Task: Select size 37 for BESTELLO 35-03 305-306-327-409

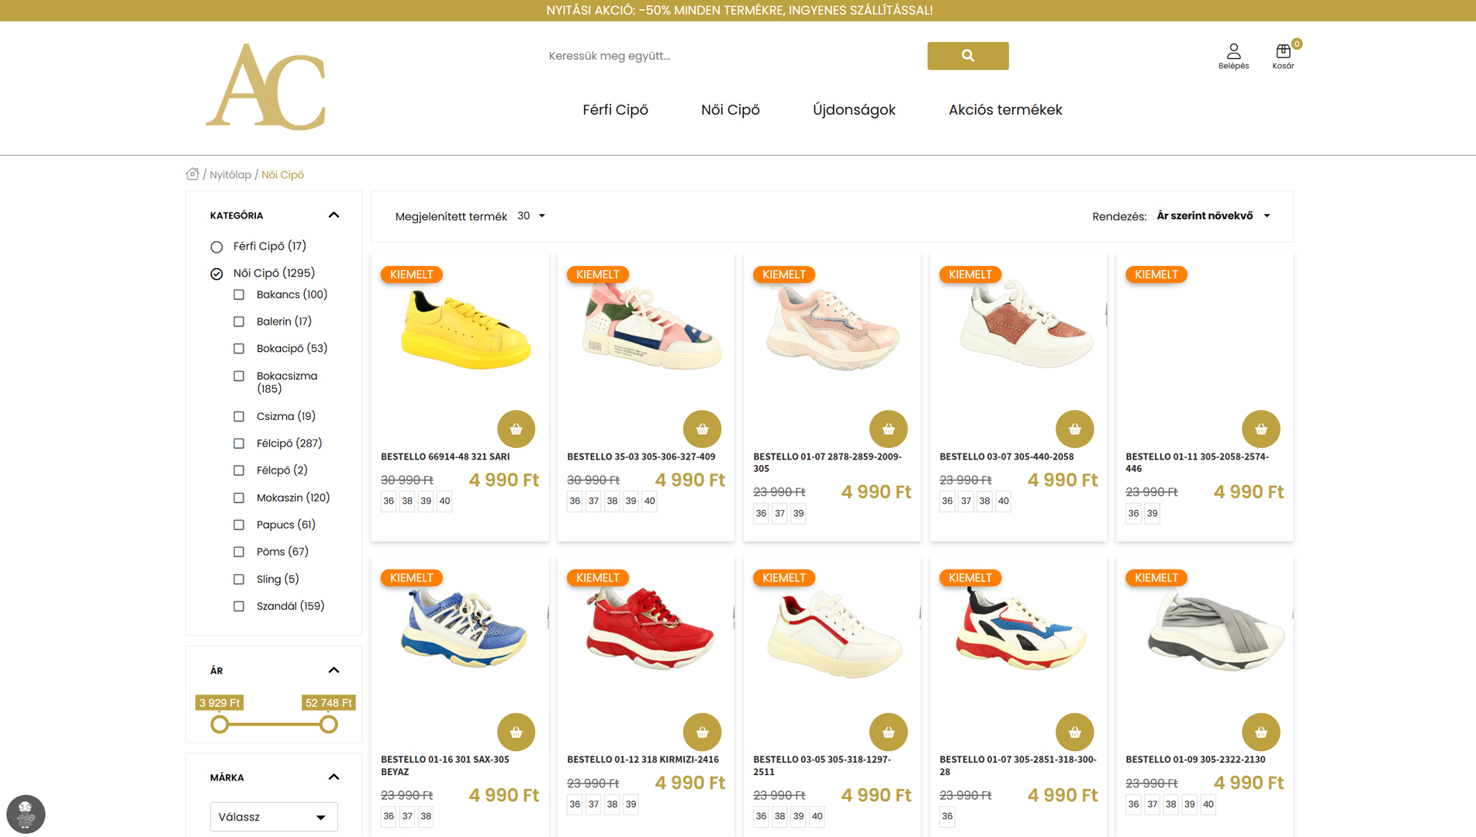Action: (x=593, y=501)
